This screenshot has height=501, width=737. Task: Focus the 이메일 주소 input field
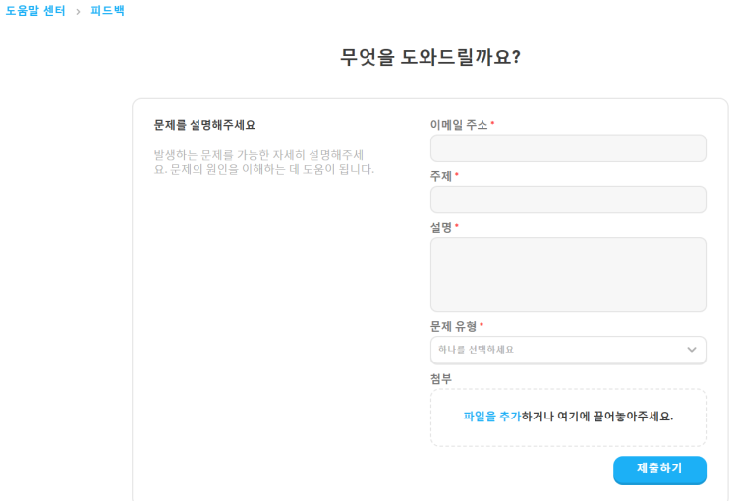(568, 148)
